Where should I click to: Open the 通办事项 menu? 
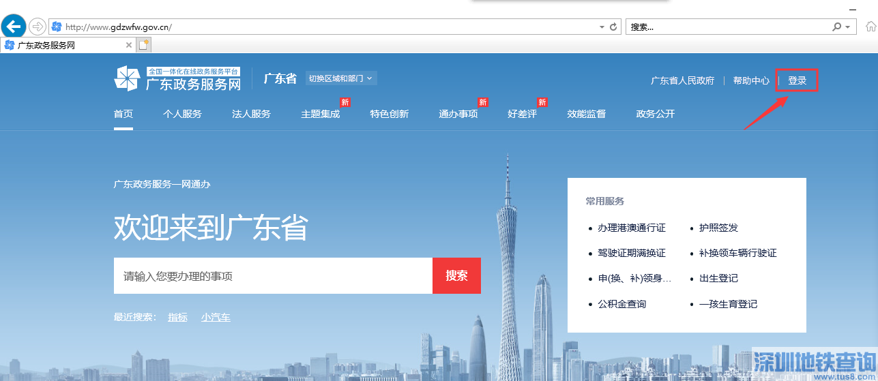(x=458, y=114)
